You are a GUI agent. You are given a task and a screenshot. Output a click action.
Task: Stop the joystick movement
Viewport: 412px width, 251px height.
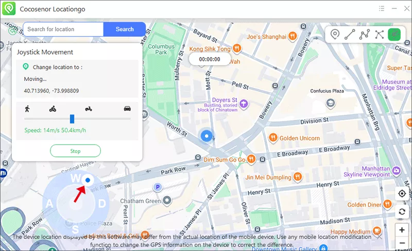[x=75, y=151]
